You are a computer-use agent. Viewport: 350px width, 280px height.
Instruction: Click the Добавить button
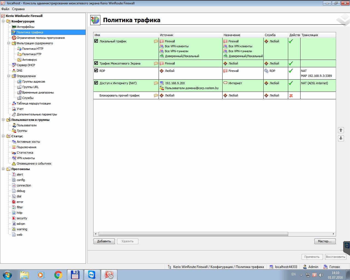pos(104,241)
